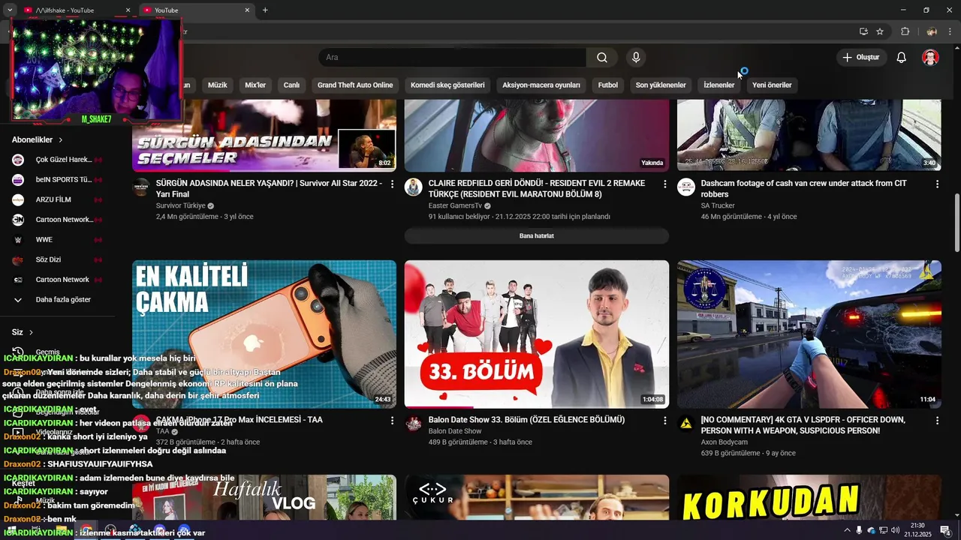This screenshot has width=961, height=540.
Task: Bookmark this page with star icon
Action: pos(880,31)
